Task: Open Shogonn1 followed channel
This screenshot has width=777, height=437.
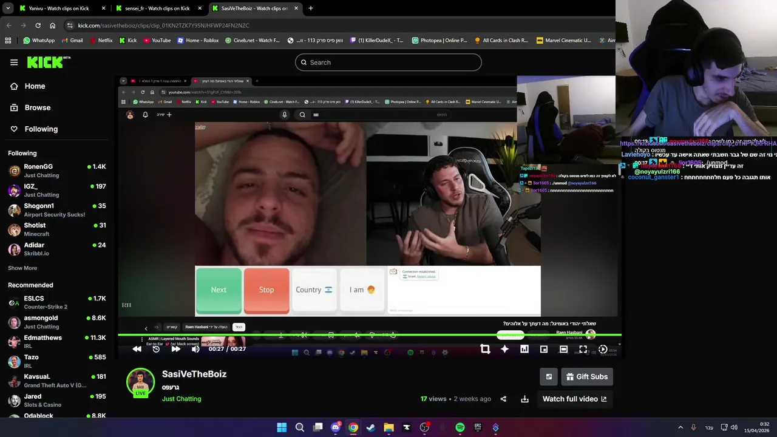Action: coord(57,210)
